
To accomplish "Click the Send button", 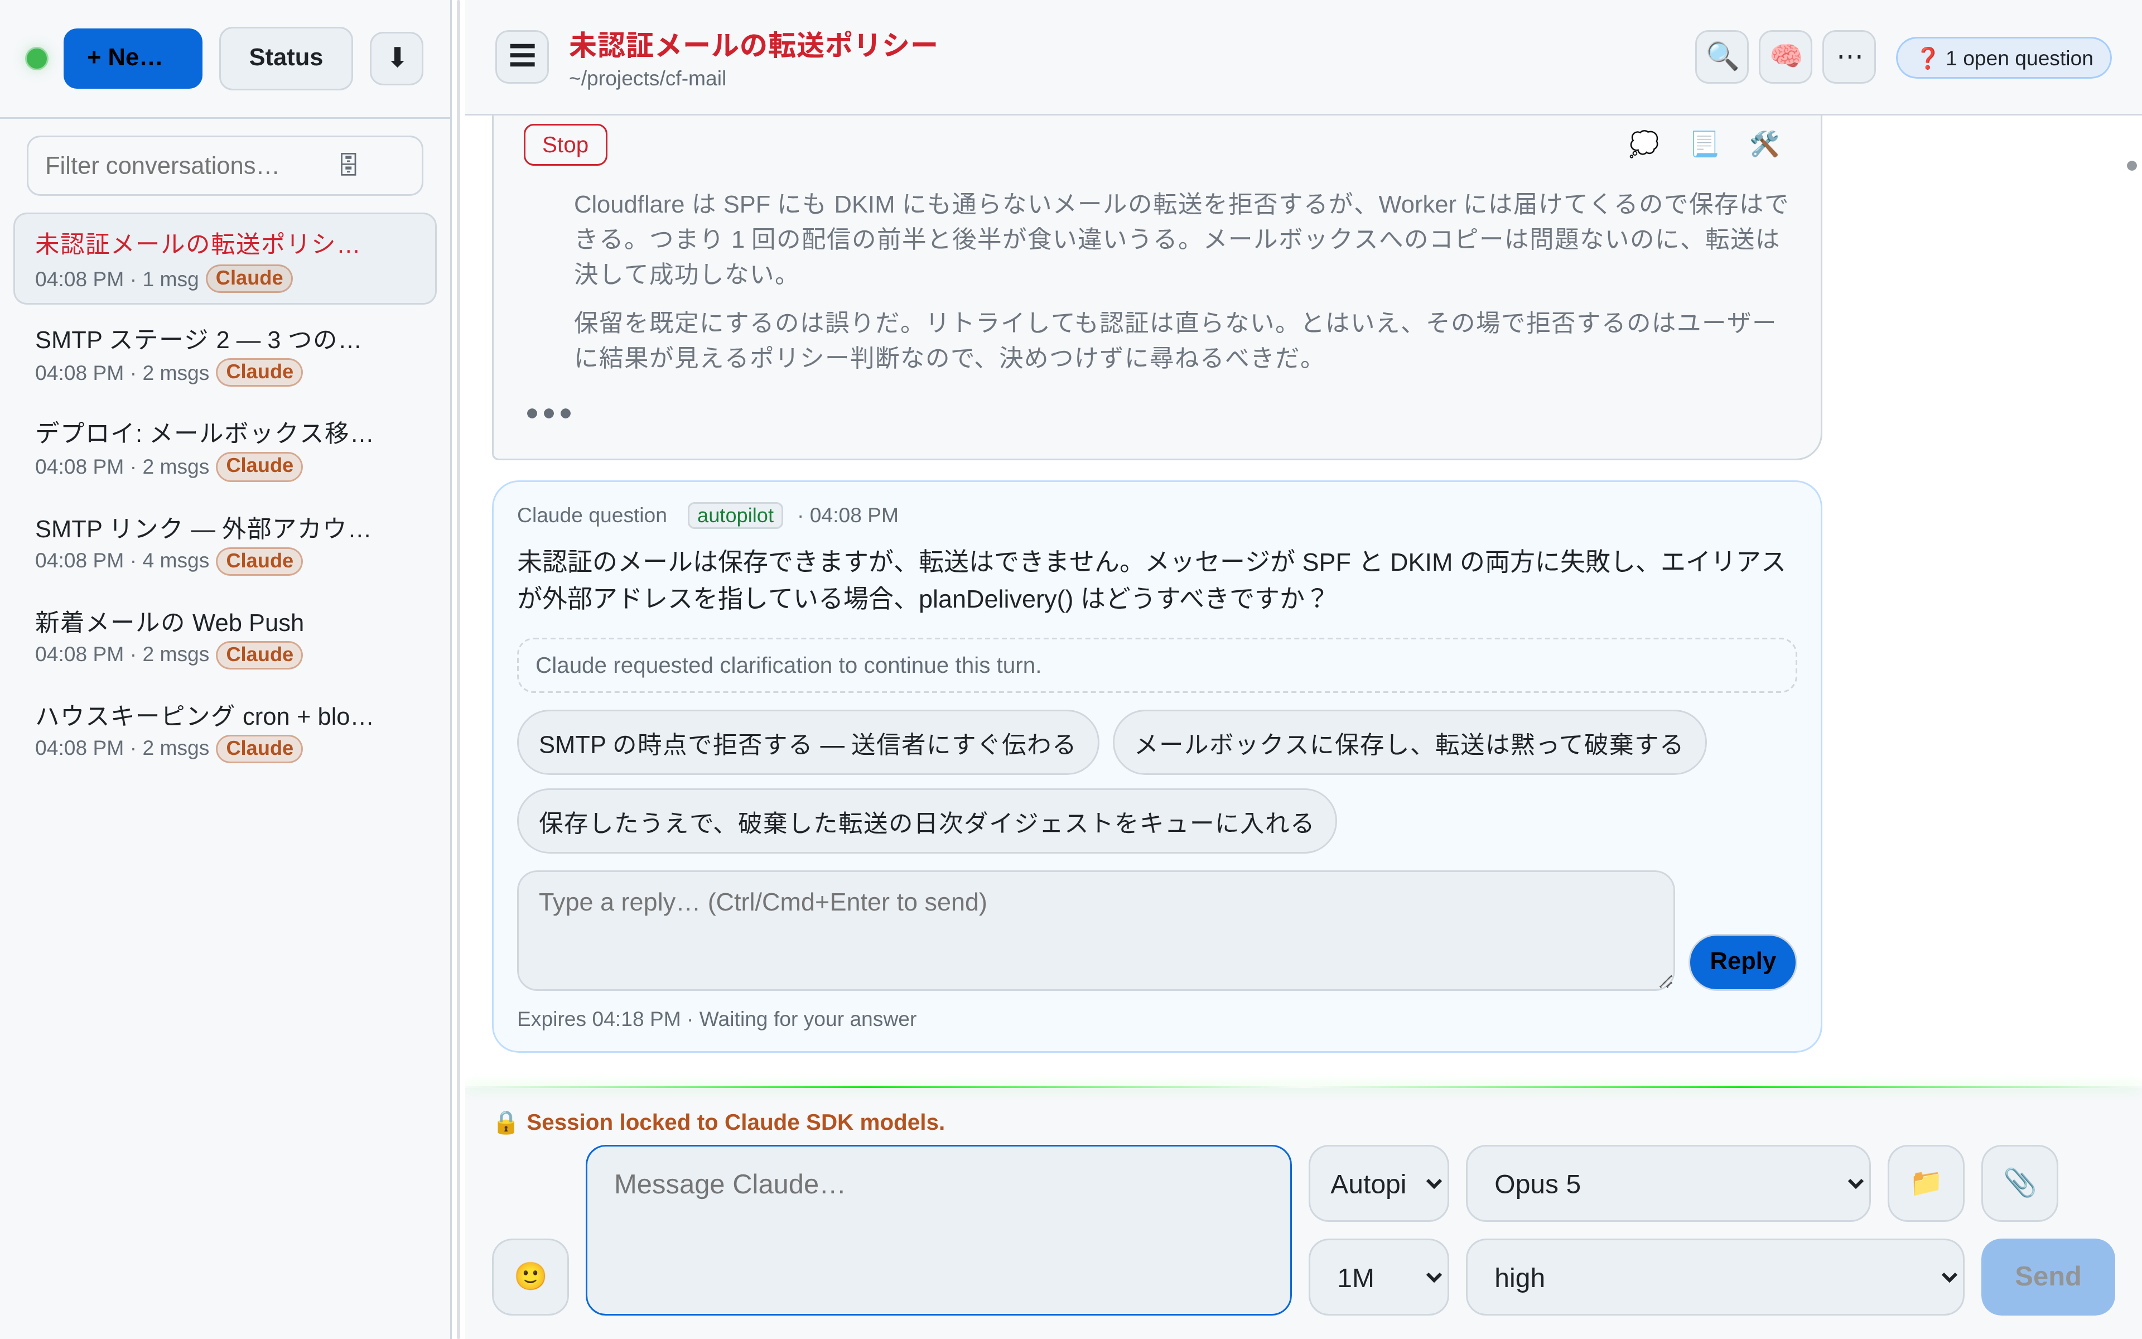I will pos(2047,1277).
